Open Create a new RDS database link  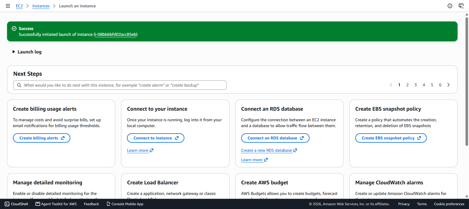(269, 150)
